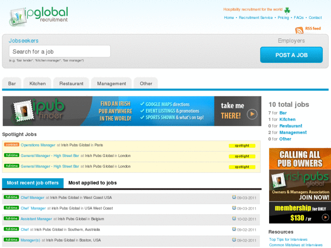Filter jobs by Management in sidebar
The image size is (331, 248).
point(293,132)
